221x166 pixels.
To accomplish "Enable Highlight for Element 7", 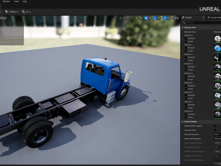I will (186, 105).
